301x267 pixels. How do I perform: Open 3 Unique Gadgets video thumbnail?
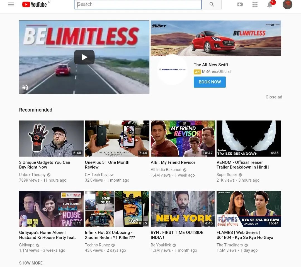[51, 139]
